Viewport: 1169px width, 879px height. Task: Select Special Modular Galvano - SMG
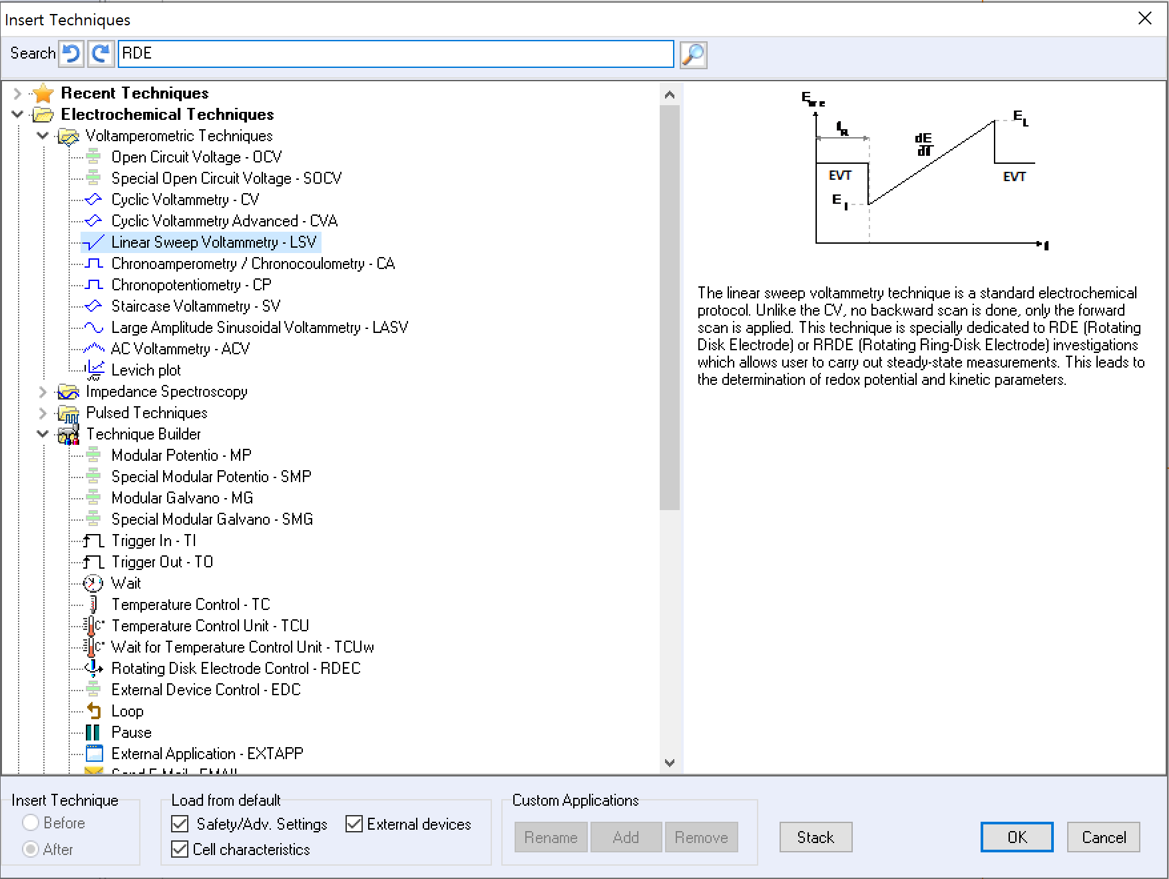tap(212, 519)
